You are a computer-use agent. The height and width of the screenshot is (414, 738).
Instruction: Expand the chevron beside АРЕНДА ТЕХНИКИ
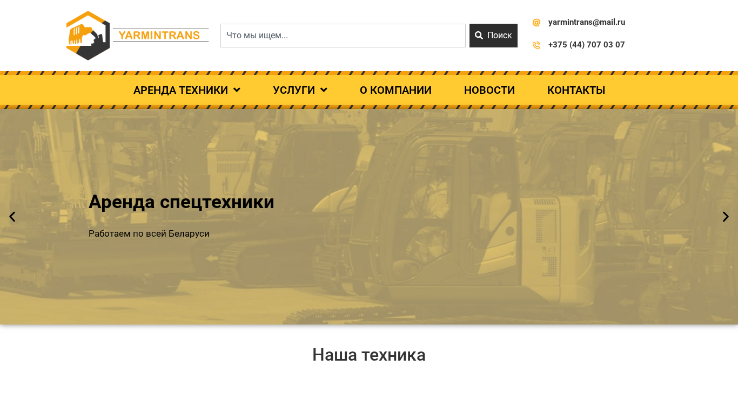click(237, 90)
